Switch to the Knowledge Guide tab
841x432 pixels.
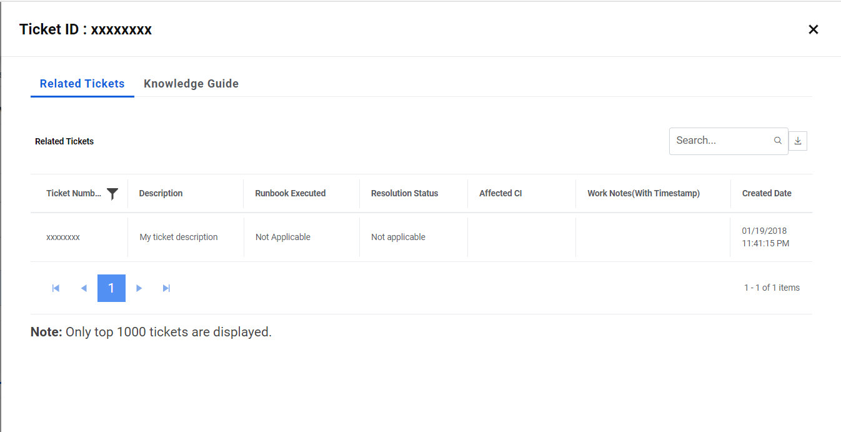[x=191, y=84]
